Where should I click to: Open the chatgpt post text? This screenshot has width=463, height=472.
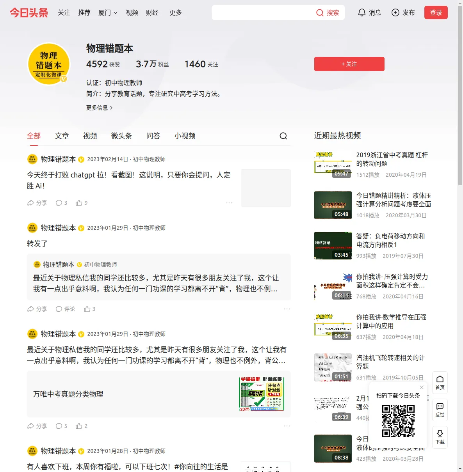pyautogui.click(x=129, y=180)
